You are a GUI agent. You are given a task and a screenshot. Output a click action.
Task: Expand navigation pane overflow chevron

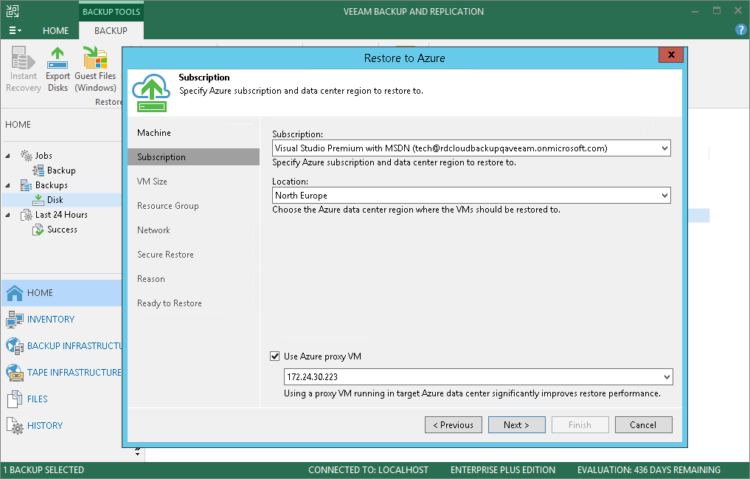point(137,451)
